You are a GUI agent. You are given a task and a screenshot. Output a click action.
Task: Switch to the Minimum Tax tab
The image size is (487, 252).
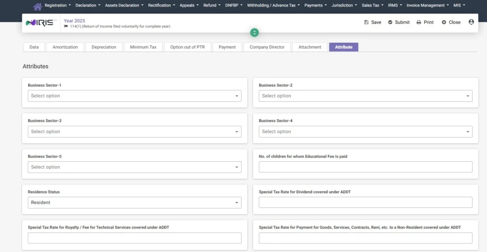(143, 47)
